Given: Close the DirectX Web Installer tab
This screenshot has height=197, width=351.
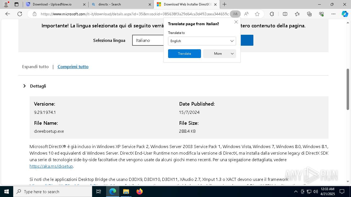Looking at the screenshot, I should coord(215,4).
